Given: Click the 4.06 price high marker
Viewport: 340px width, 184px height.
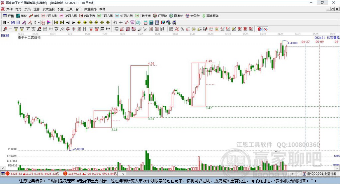Looking at the screenshot, I should click(x=151, y=63).
